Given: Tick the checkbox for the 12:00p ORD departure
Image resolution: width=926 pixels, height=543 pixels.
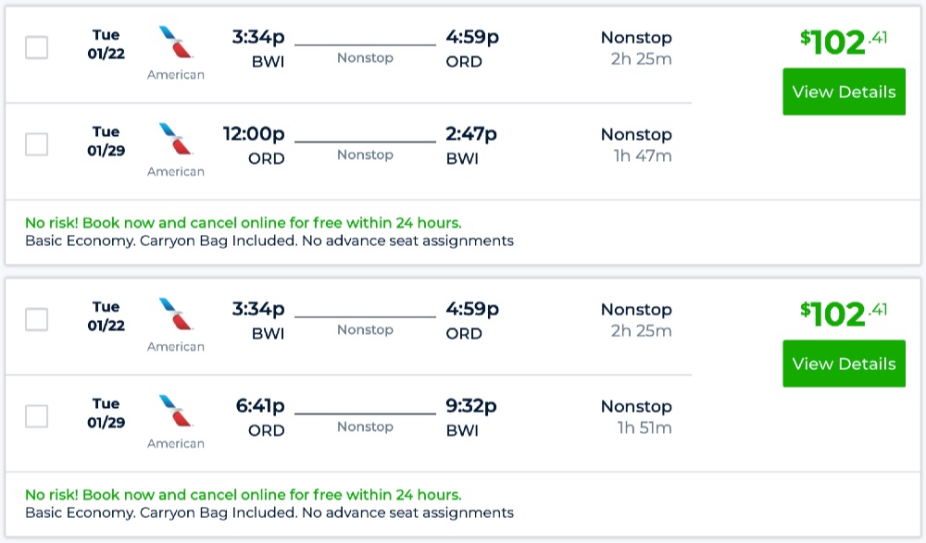Looking at the screenshot, I should click(x=37, y=144).
